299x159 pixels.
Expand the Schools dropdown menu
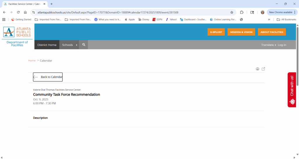click(69, 45)
